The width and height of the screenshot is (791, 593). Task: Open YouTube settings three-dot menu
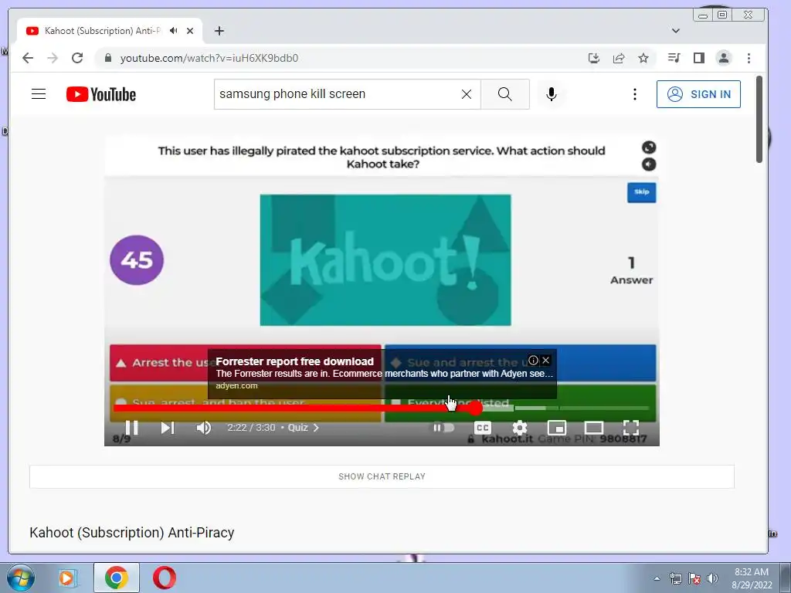pos(635,94)
